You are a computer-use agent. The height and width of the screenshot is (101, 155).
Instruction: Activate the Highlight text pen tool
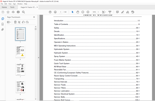pos(122,12)
